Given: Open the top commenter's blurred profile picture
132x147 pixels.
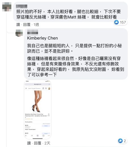Looking at the screenshot, I should (7, 7).
